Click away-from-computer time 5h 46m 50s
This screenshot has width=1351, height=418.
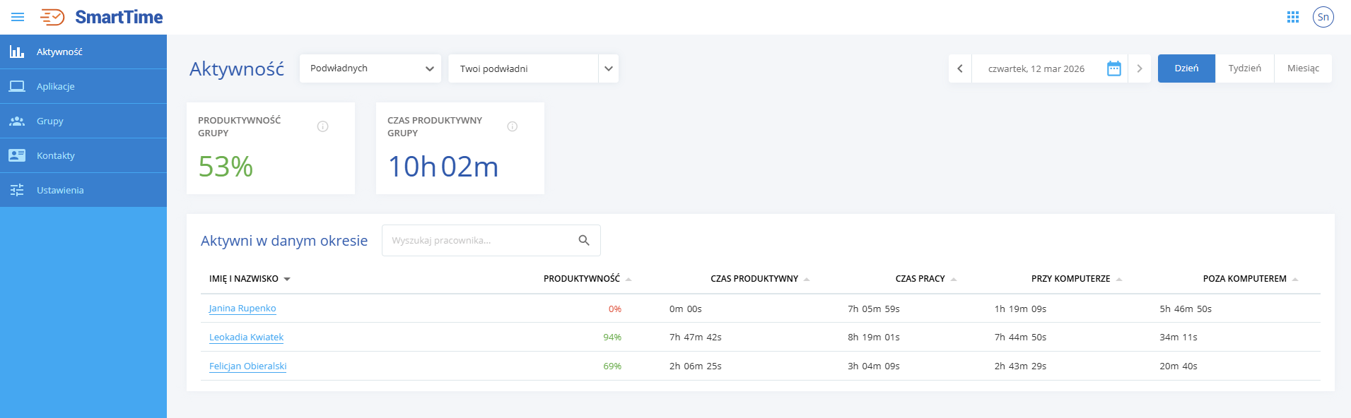1186,309
